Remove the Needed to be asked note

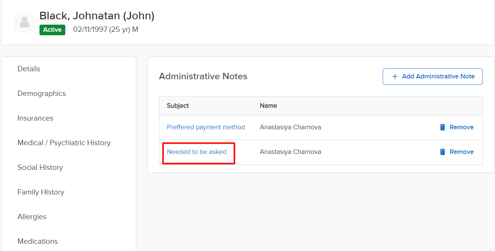(x=461, y=152)
